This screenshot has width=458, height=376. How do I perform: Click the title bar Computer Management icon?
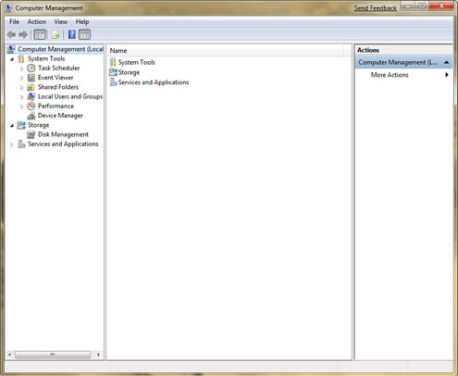point(9,8)
